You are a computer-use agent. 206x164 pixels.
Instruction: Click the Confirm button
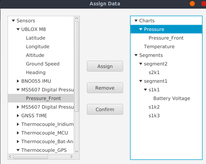tap(105, 109)
